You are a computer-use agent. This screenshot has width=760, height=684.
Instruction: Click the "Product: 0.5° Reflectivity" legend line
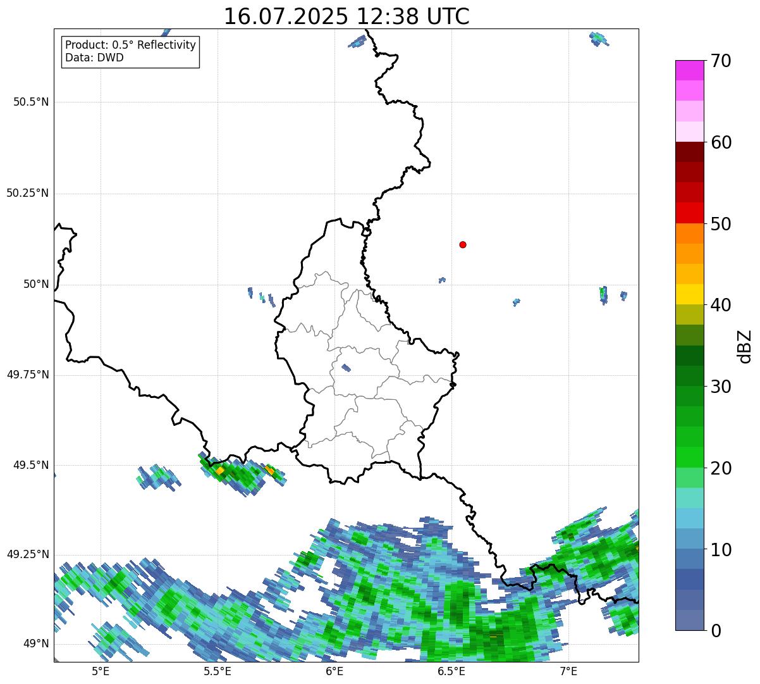pos(131,46)
